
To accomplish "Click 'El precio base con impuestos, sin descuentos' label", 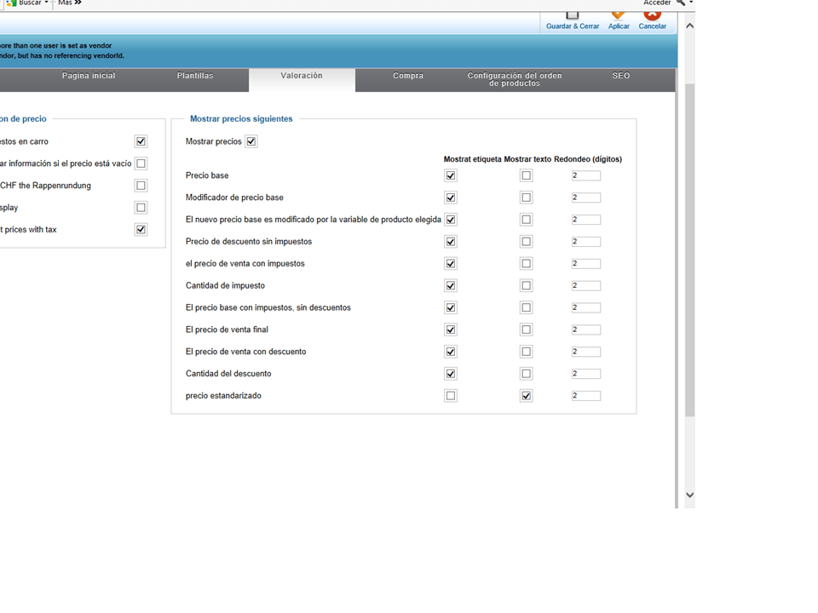I will (268, 307).
